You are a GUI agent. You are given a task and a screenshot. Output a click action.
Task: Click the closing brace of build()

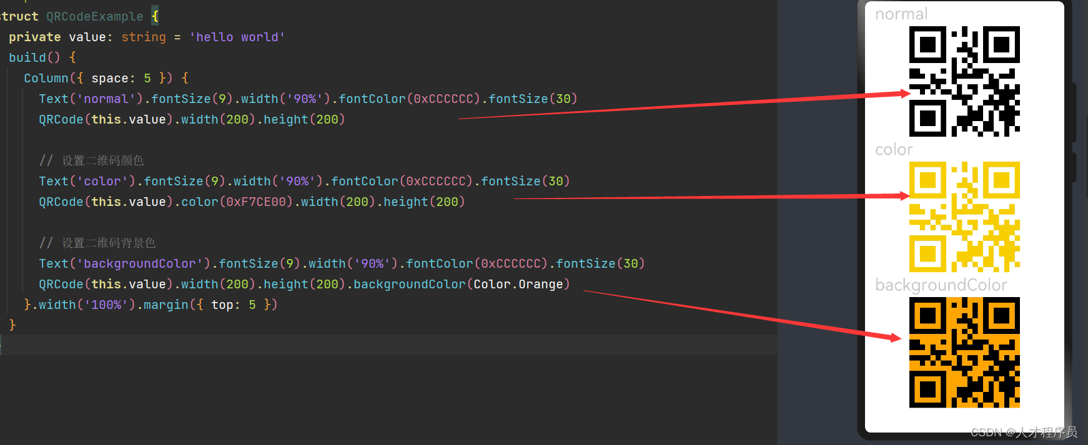tap(12, 325)
